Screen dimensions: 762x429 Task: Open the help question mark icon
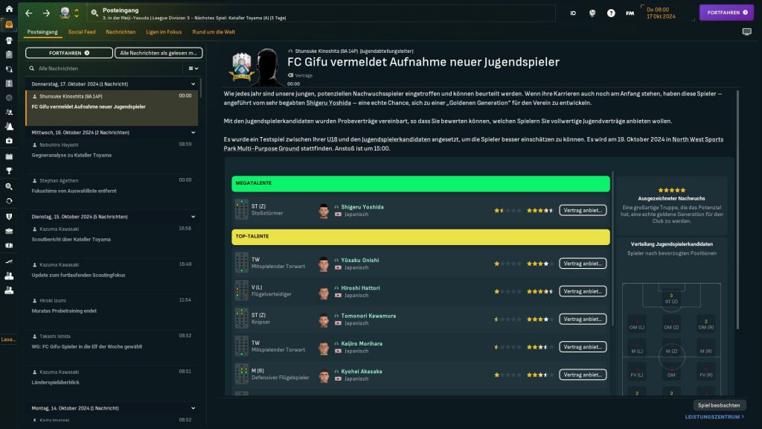pos(611,13)
